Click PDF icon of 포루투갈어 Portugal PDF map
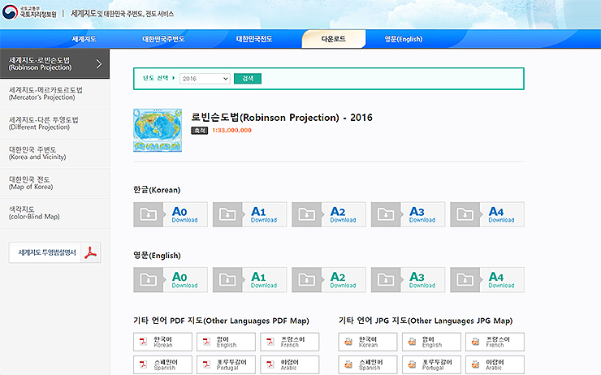 (206, 364)
